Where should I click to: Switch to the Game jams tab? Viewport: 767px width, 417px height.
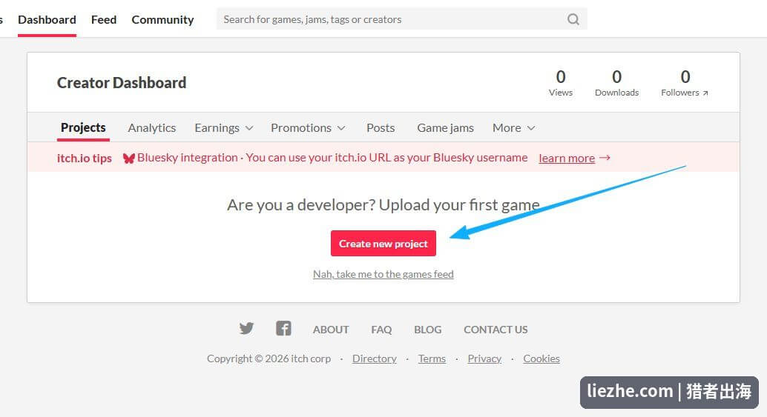point(445,128)
